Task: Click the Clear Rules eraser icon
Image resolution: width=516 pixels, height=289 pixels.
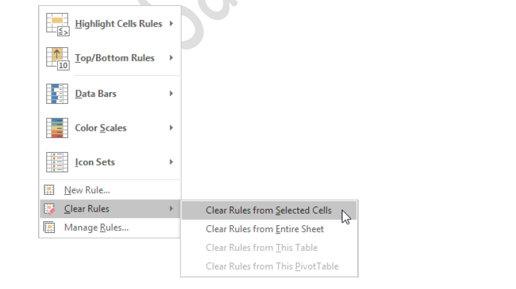Action: tap(49, 209)
